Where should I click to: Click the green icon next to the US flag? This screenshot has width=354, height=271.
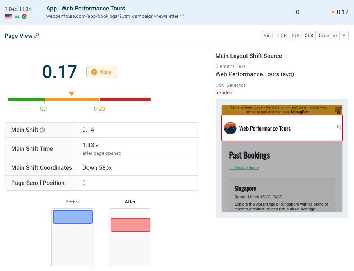point(17,17)
